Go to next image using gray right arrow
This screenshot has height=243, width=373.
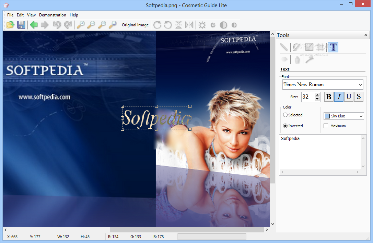point(45,25)
